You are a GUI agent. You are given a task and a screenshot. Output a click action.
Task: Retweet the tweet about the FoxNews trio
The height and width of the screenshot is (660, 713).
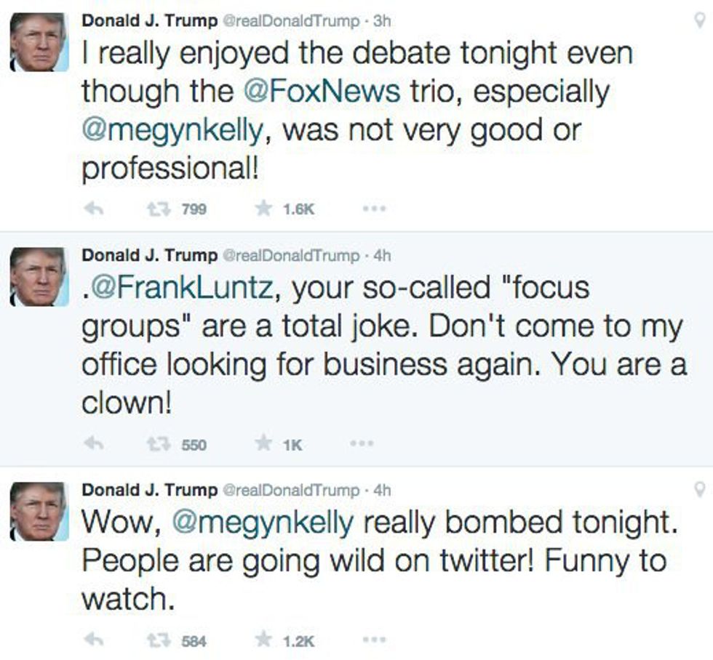click(156, 209)
